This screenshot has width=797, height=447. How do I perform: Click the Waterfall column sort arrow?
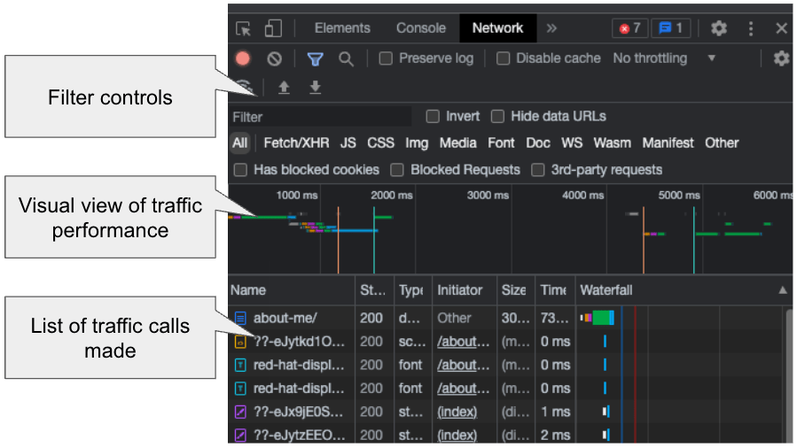(x=782, y=290)
